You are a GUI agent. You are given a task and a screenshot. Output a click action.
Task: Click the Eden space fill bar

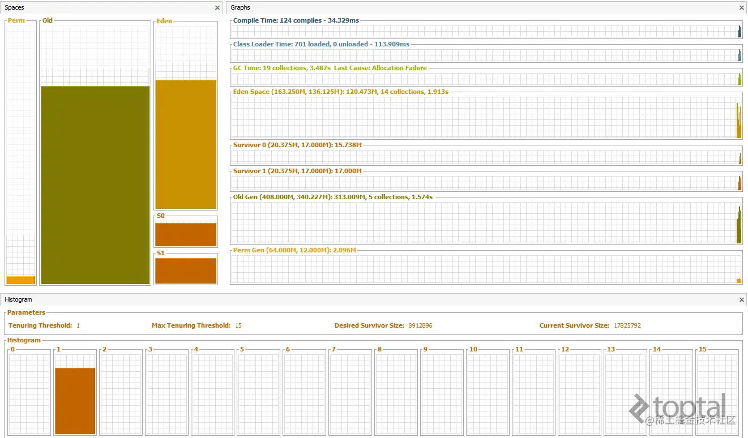(x=186, y=145)
